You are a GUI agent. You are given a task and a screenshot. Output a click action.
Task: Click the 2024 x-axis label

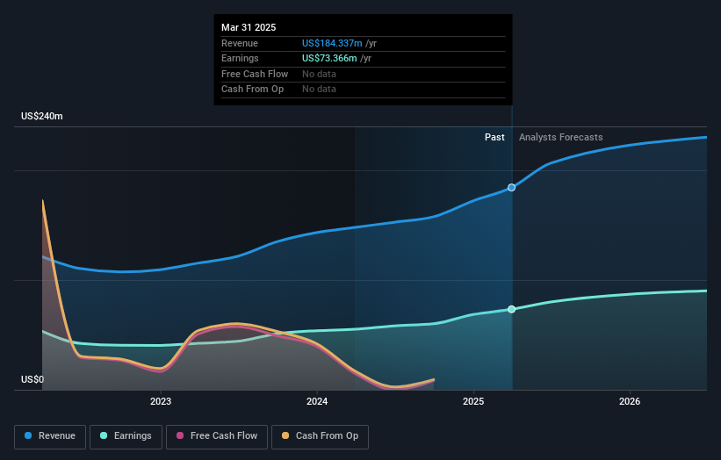pos(317,401)
